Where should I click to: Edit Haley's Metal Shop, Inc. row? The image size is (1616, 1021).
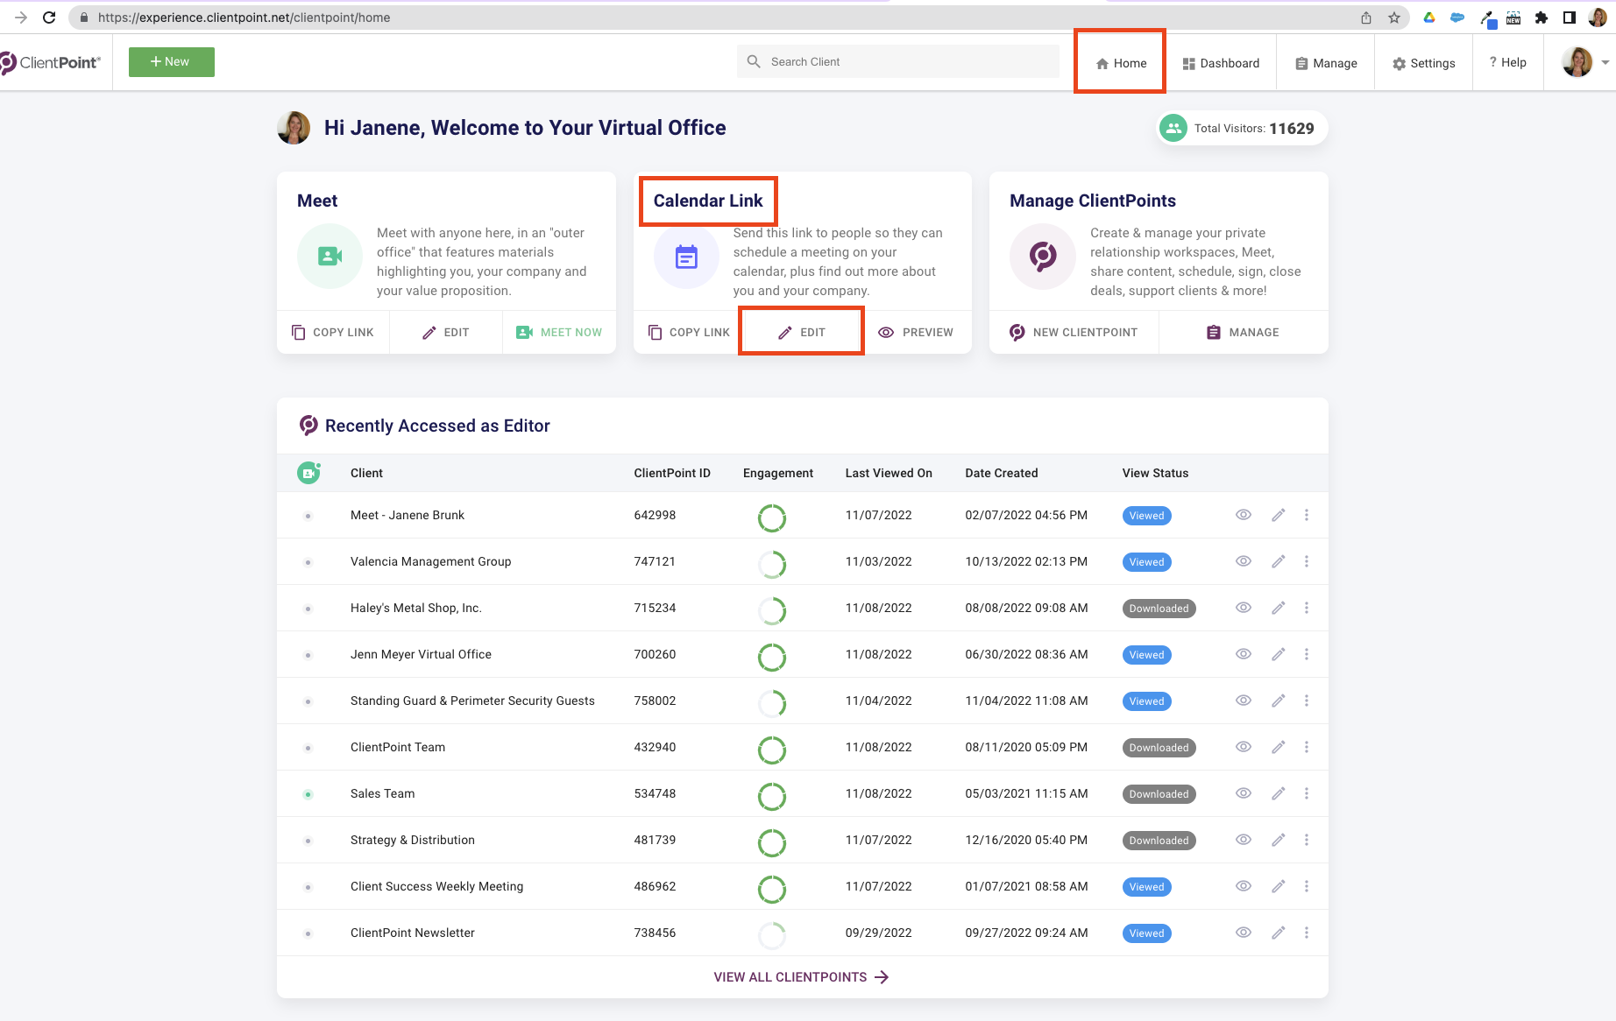[x=1279, y=608]
